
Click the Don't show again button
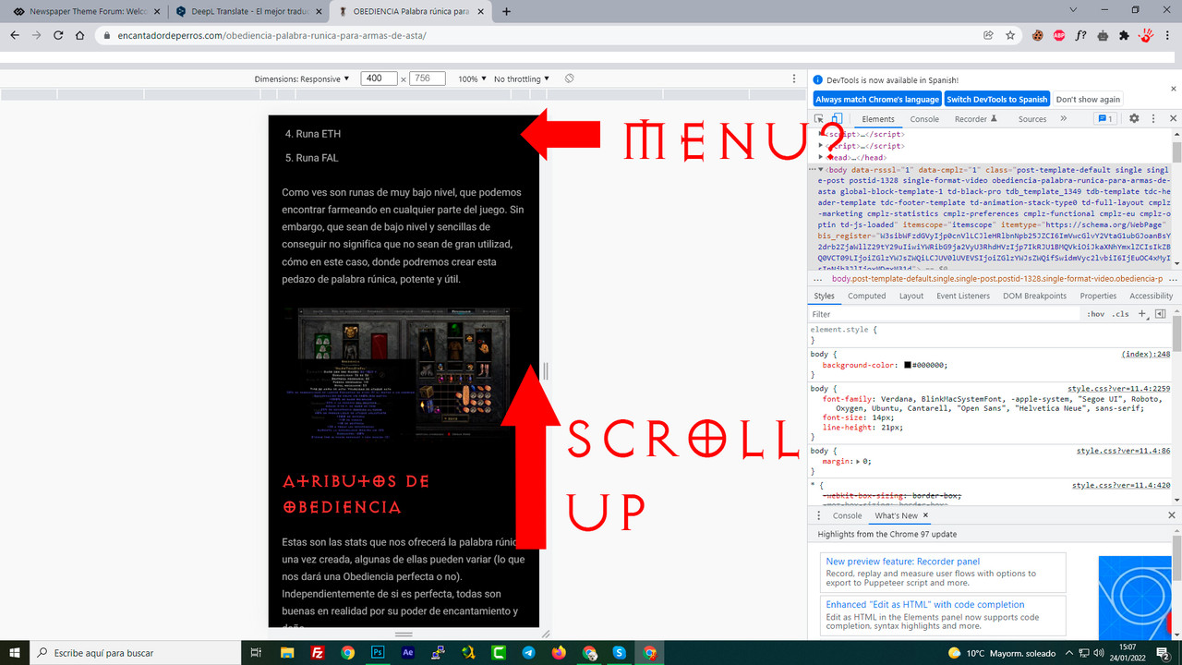pos(1088,99)
